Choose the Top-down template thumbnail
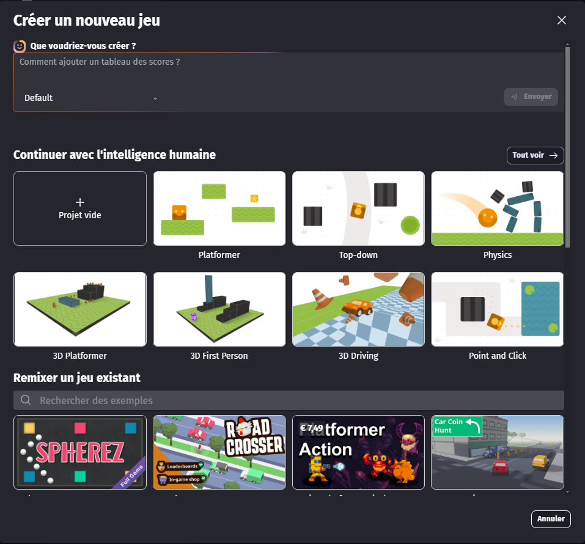The width and height of the screenshot is (585, 544). click(358, 208)
